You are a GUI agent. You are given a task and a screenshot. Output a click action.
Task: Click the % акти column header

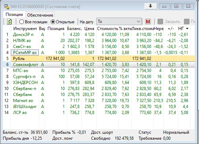[125, 29]
